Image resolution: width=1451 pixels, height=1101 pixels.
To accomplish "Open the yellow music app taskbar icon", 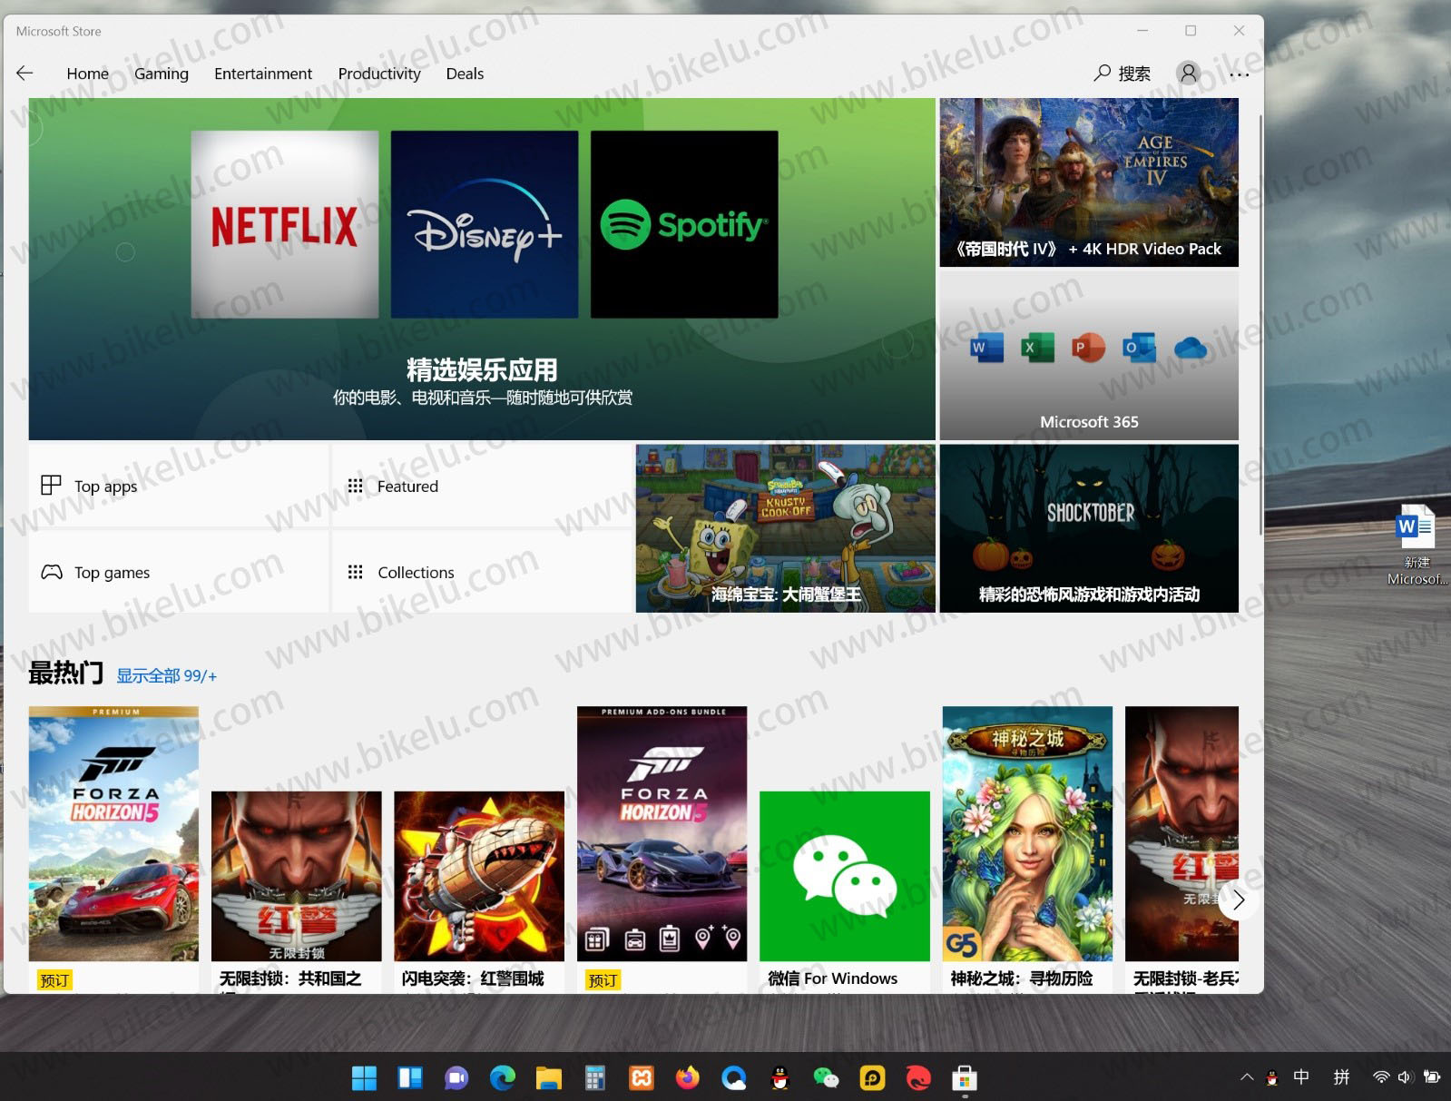I will [872, 1077].
